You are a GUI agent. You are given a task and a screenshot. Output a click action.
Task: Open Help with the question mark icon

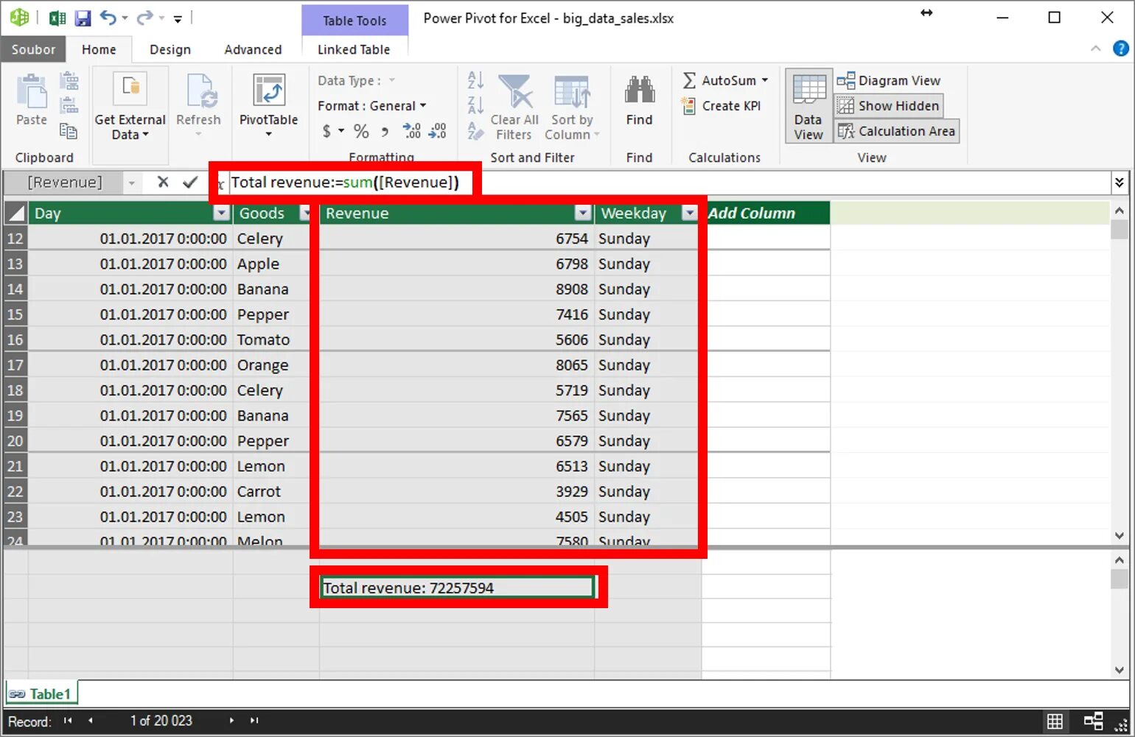click(1120, 49)
